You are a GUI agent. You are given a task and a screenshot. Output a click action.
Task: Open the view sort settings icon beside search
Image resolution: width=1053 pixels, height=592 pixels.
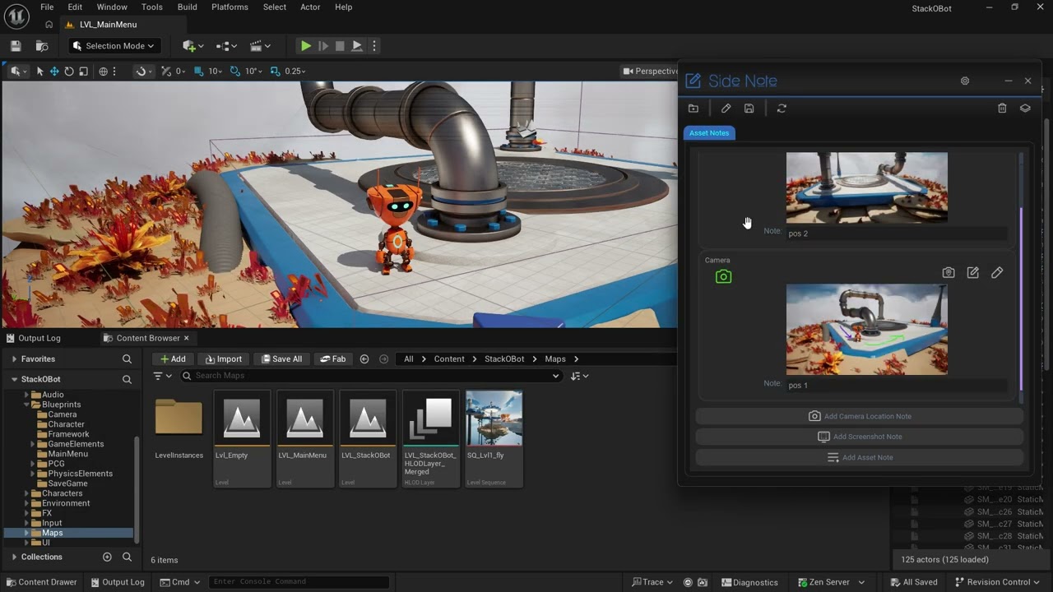[x=580, y=376]
